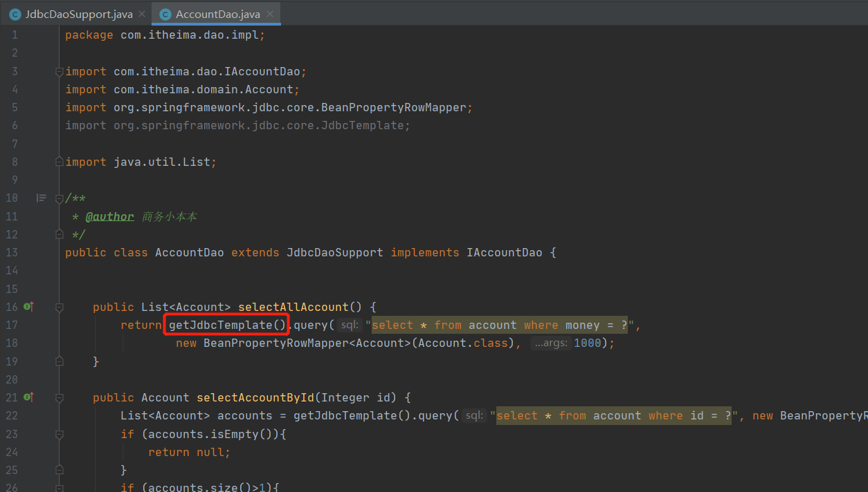Screen dimensions: 868x492
Task: Click the unused JdbcTemplate import
Action: (238, 125)
